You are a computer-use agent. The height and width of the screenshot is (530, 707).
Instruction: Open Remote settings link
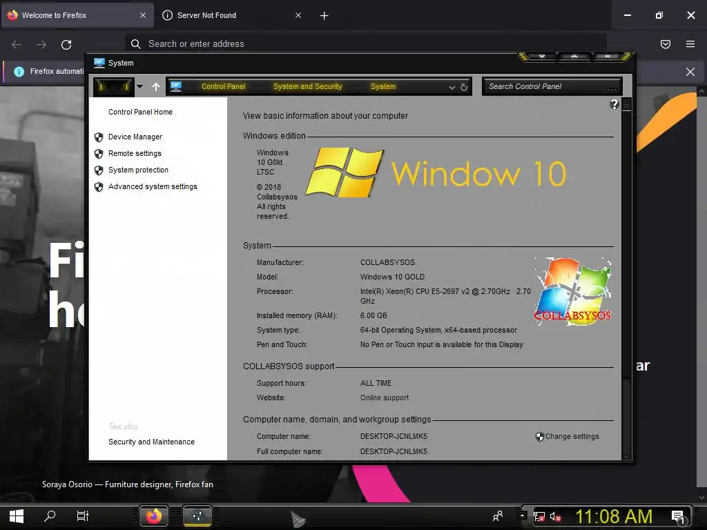click(x=135, y=153)
